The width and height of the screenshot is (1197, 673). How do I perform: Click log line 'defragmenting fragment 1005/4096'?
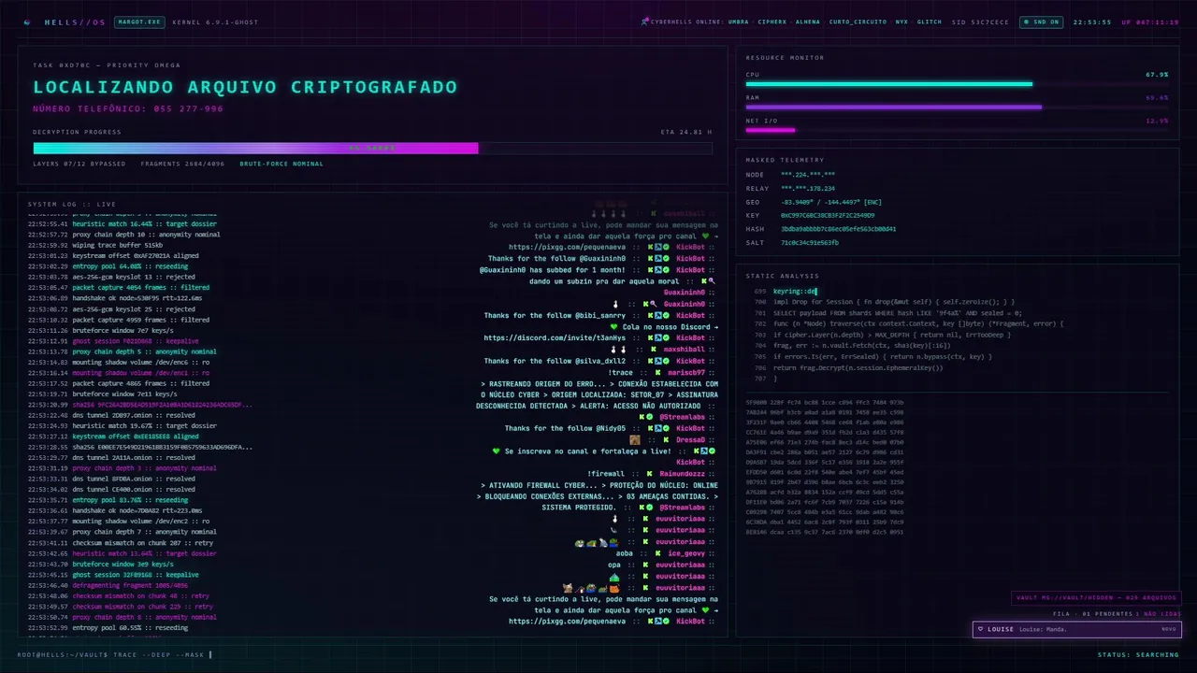(x=128, y=585)
